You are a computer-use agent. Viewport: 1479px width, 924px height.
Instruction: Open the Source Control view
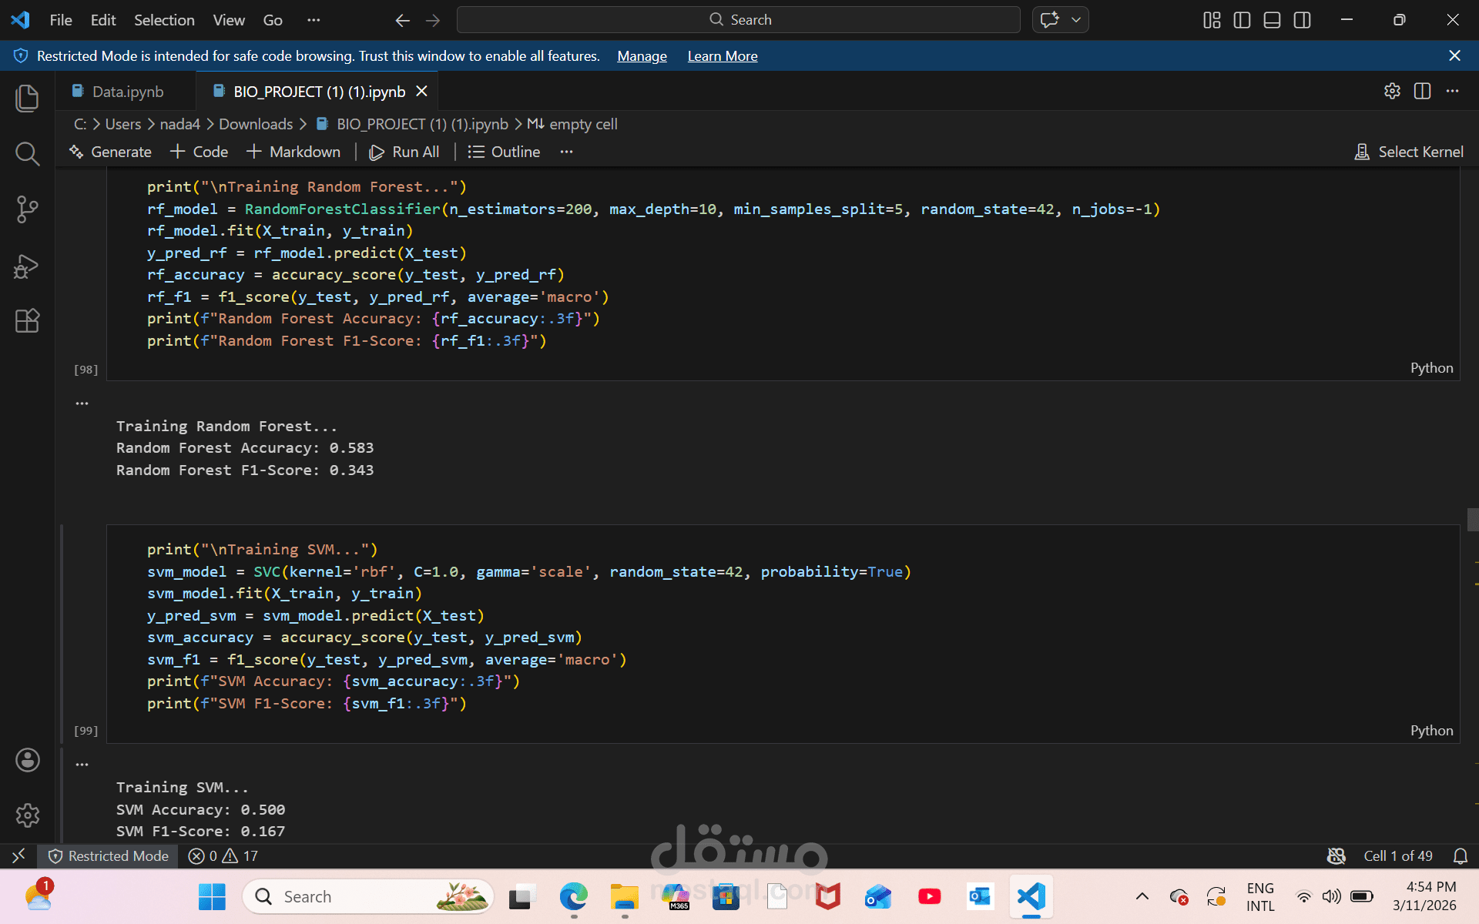pos(27,209)
